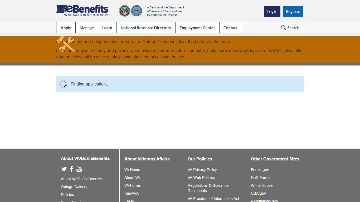The height and width of the screenshot is (202, 360).
Task: Open the USA.gov link
Action: (x=259, y=193)
